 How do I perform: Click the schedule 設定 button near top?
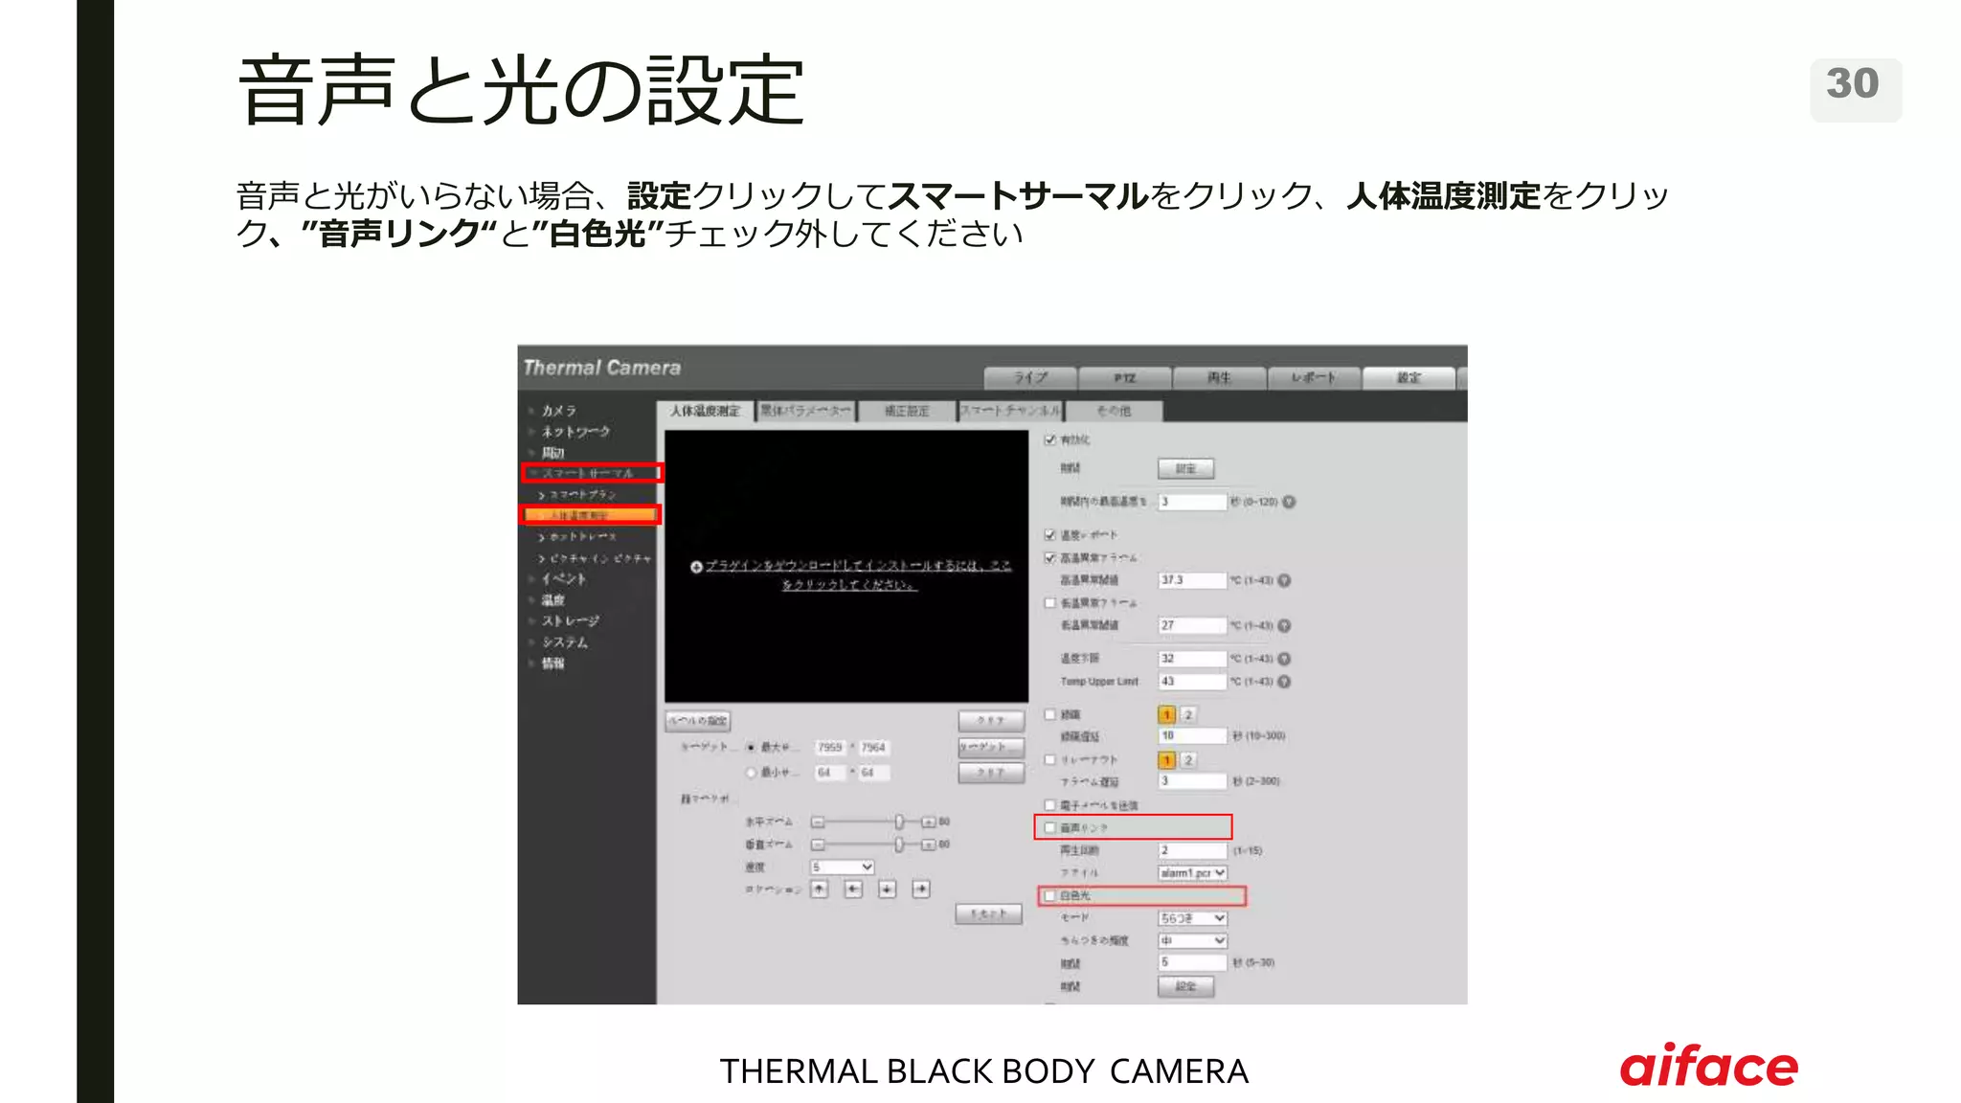tap(1185, 468)
